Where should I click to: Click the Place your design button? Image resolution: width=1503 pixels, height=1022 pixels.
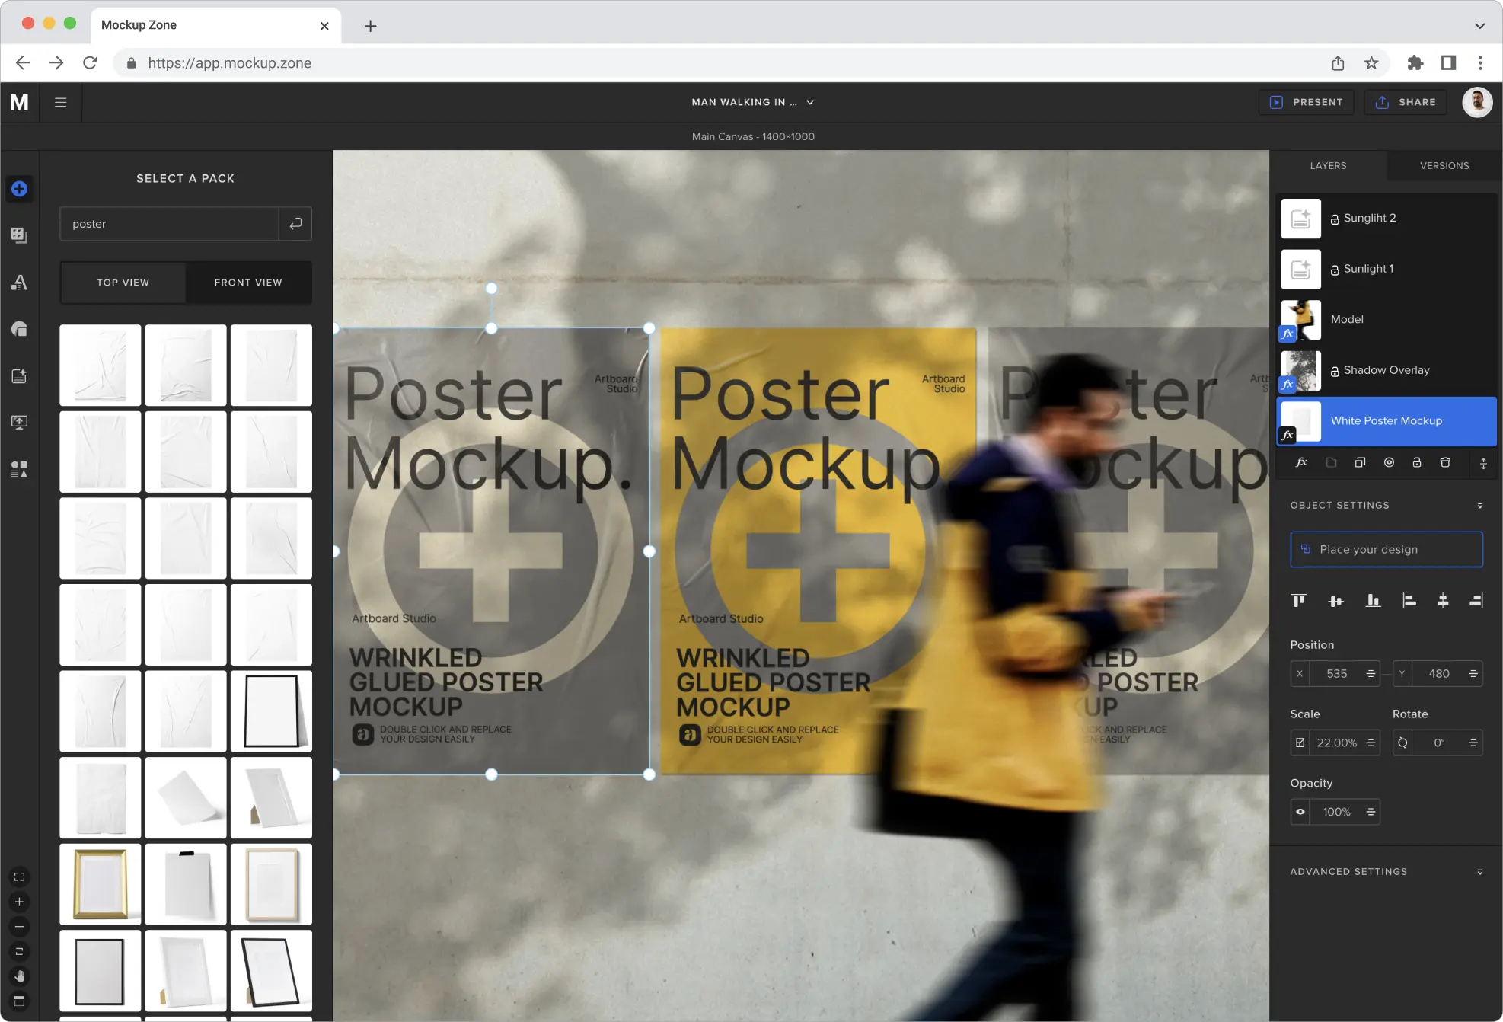tap(1386, 549)
